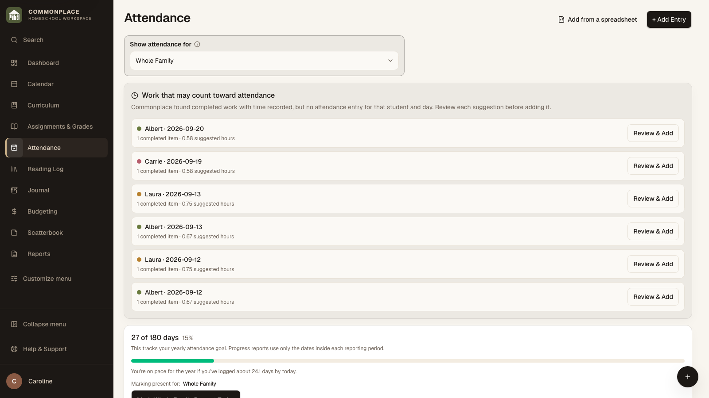Click the Curriculum icon in sidebar
The height and width of the screenshot is (398, 709).
click(14, 105)
